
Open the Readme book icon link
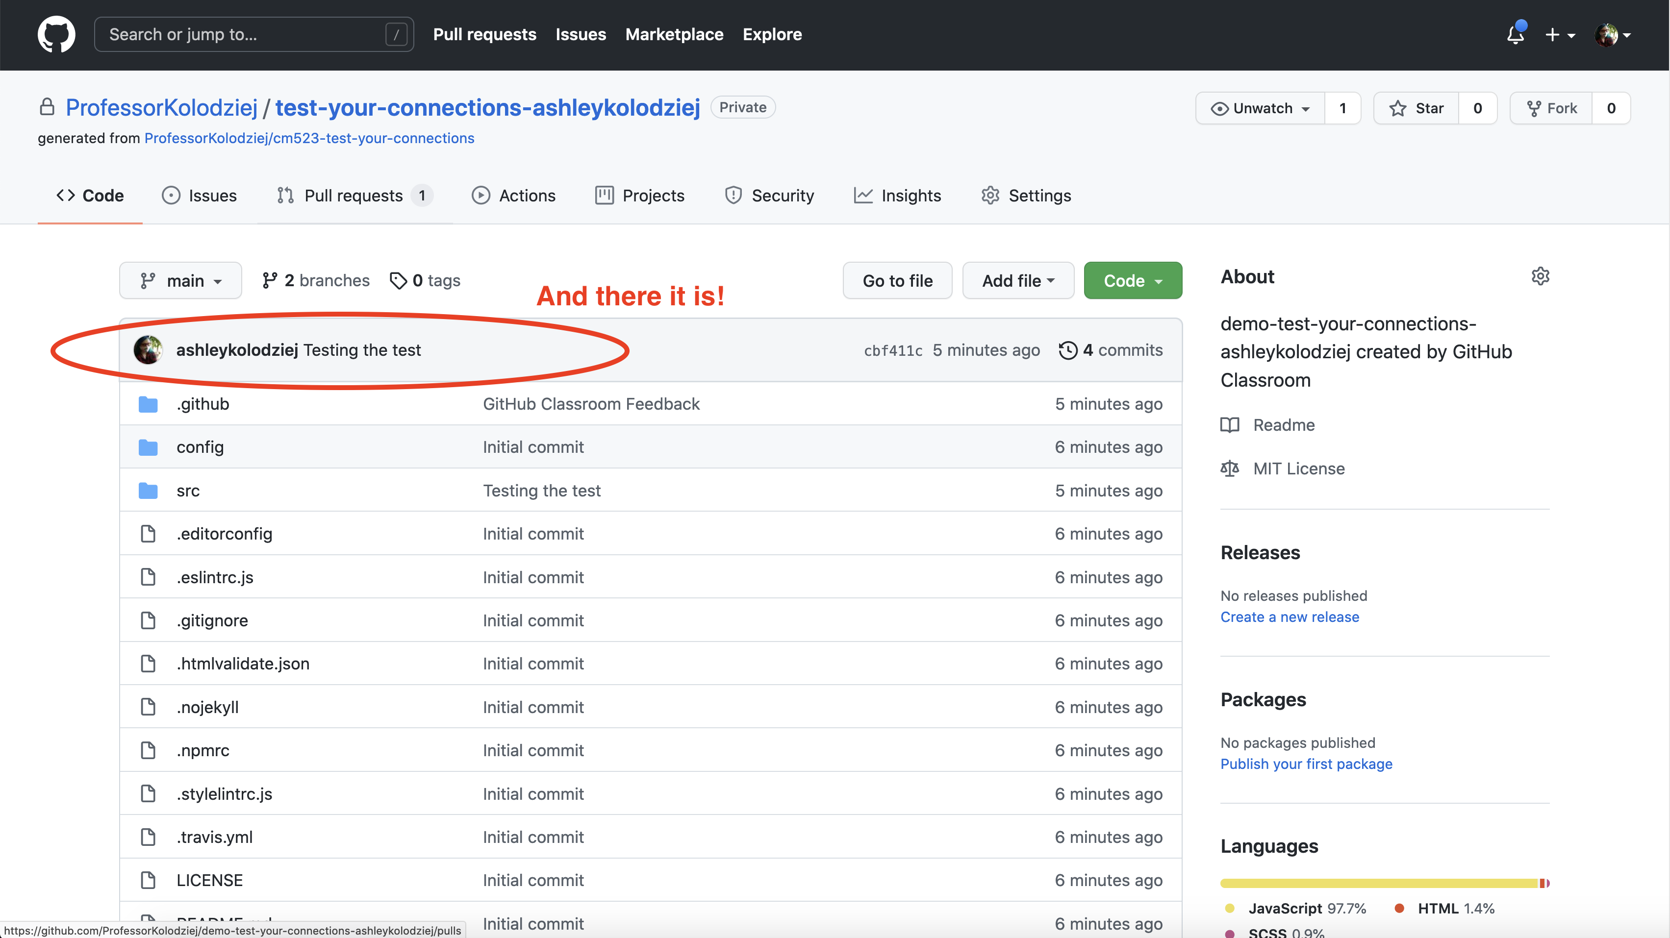tap(1230, 425)
